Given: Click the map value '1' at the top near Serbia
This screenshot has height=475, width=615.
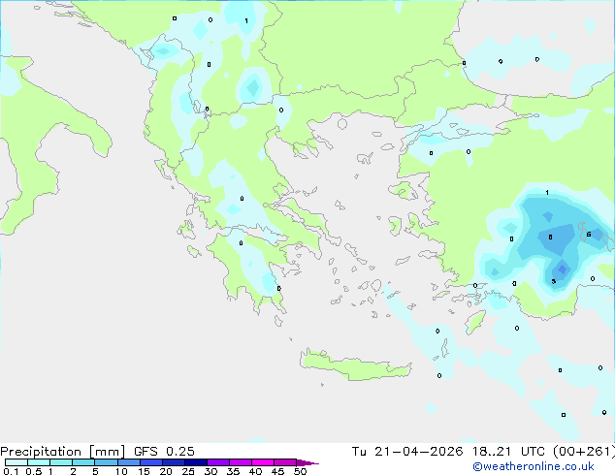Looking at the screenshot, I should tap(246, 20).
